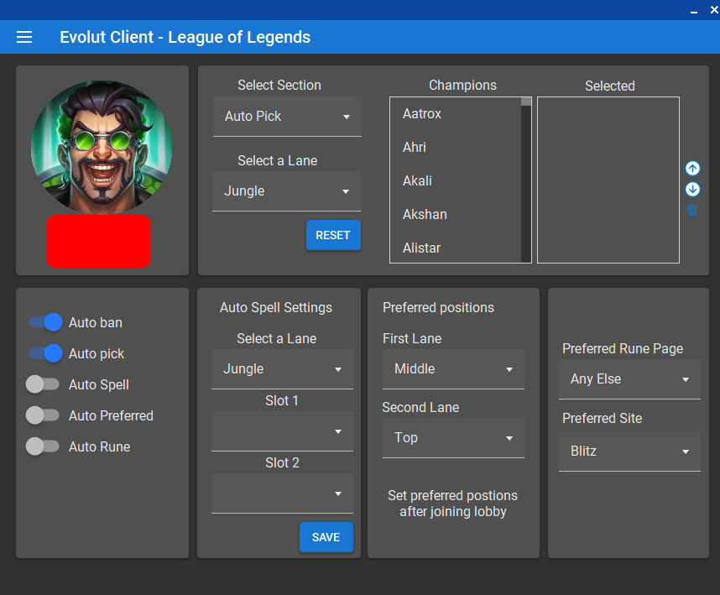
Task: Select Ahri in Champions list
Action: point(455,148)
